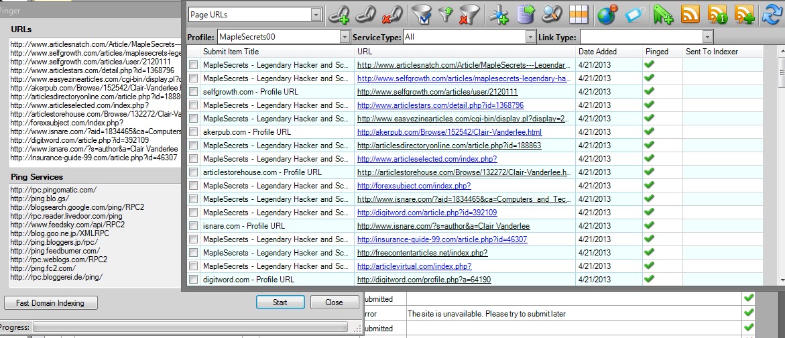Image resolution: width=785 pixels, height=338 pixels.
Task: Click the database export icon
Action: (526, 15)
